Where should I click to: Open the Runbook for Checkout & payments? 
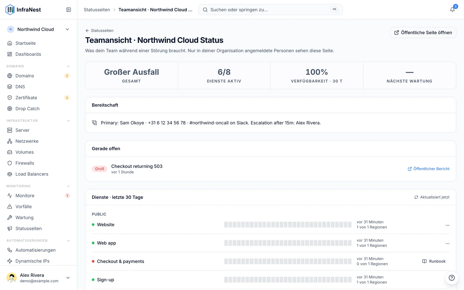tap(434, 261)
